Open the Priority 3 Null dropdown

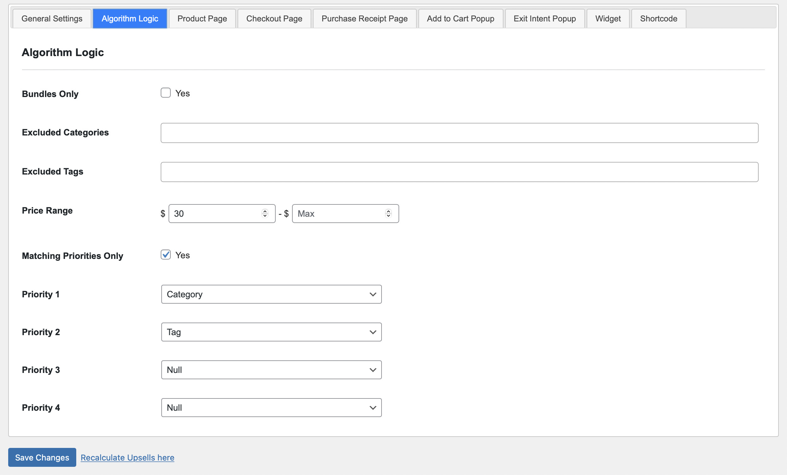(x=272, y=370)
